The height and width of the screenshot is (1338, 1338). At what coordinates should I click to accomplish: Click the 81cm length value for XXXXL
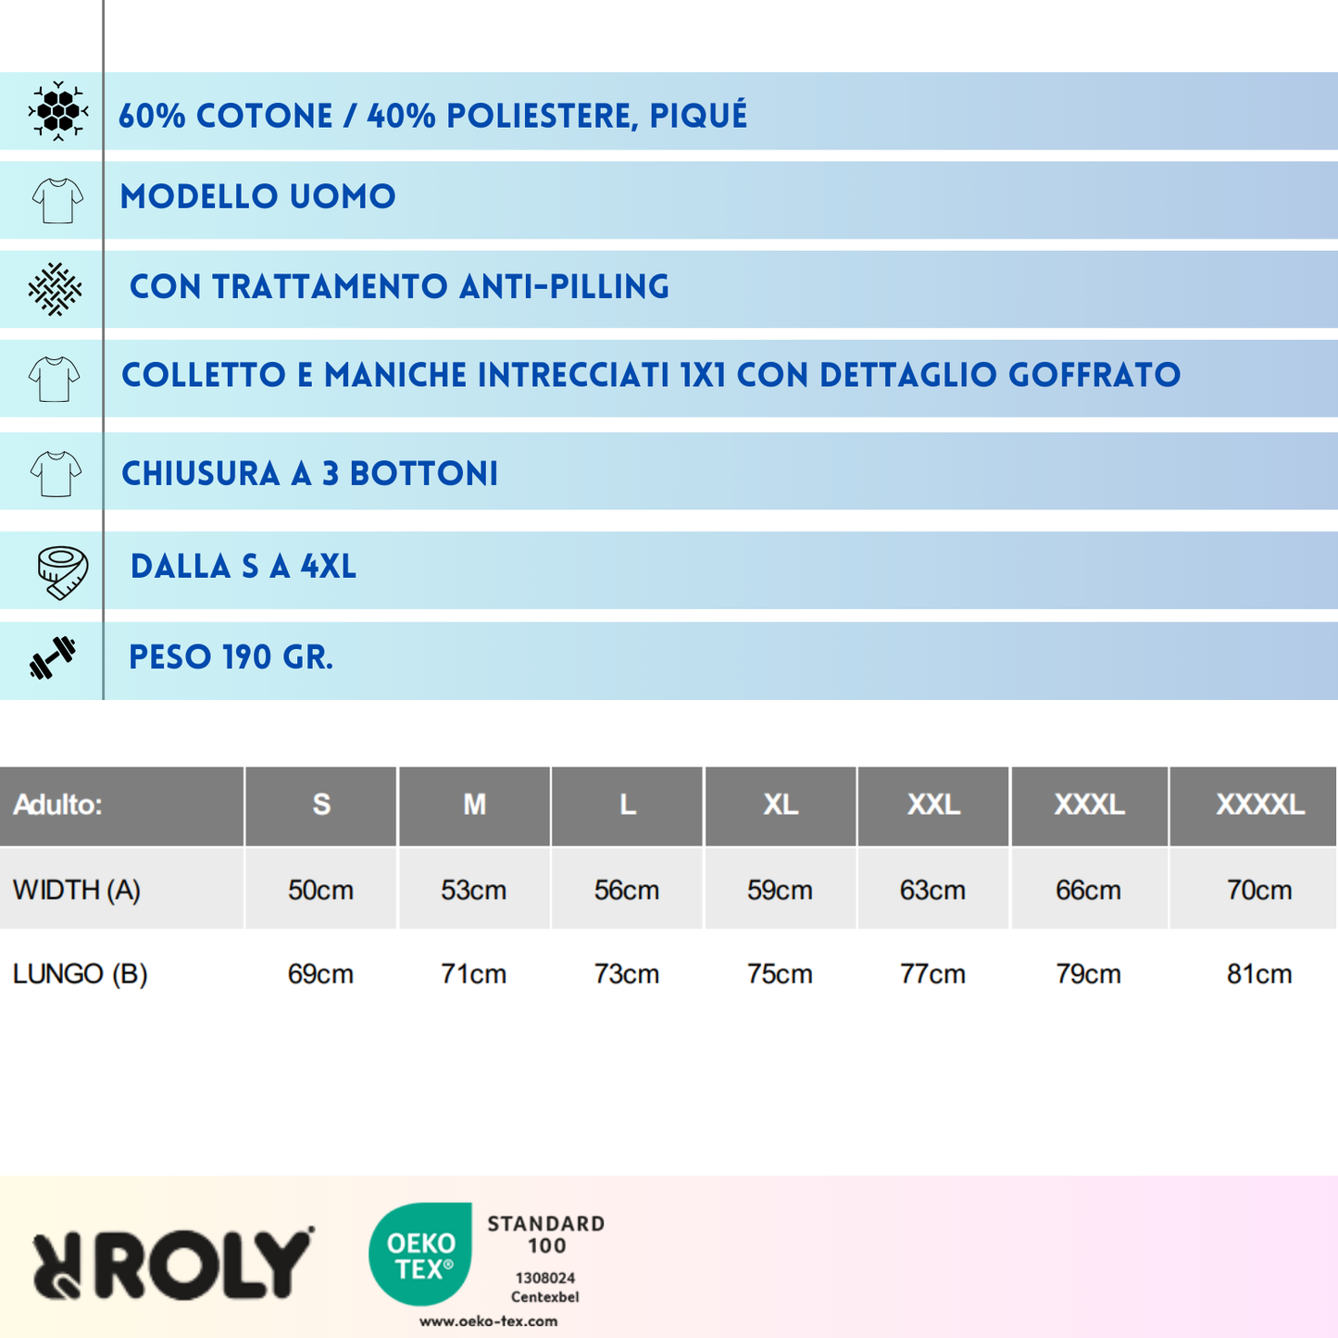1259,974
